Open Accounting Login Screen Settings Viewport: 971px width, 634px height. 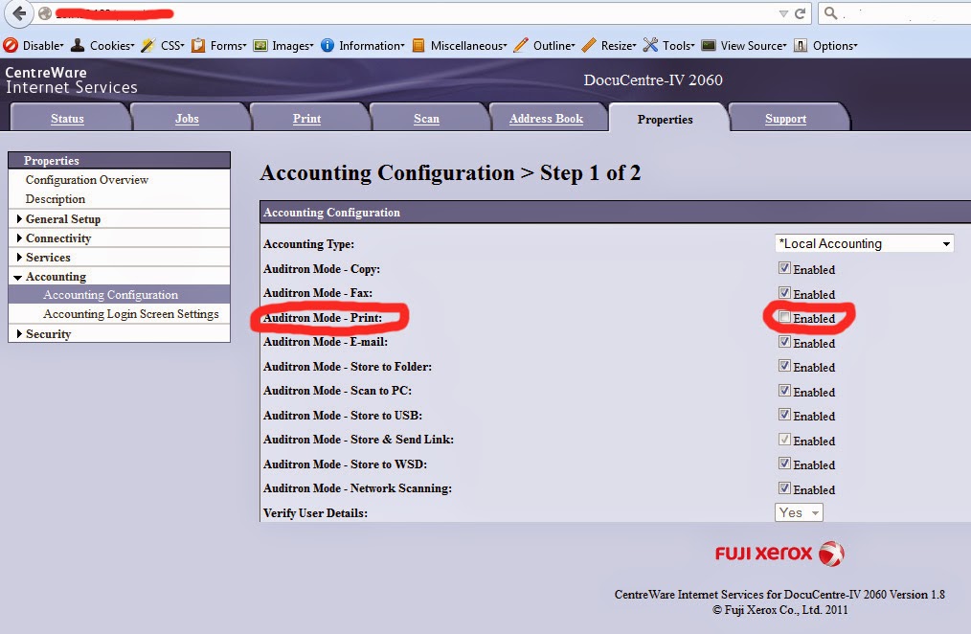point(130,314)
